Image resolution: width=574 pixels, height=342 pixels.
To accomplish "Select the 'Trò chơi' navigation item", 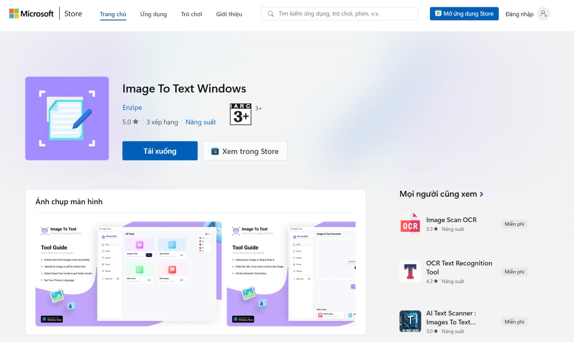I will click(191, 14).
